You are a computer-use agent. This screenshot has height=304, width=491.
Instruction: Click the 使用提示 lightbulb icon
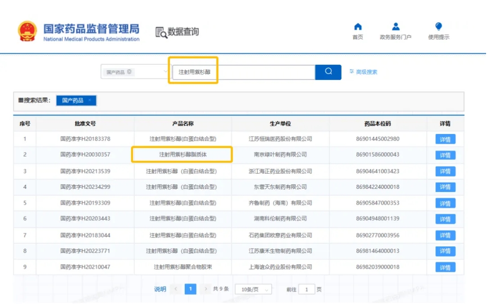[438, 27]
